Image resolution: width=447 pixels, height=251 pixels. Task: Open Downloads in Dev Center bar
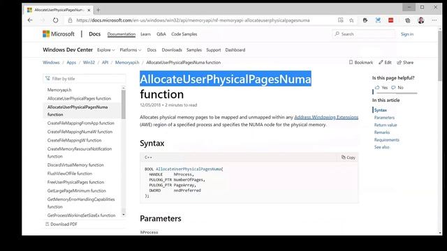pos(172,50)
